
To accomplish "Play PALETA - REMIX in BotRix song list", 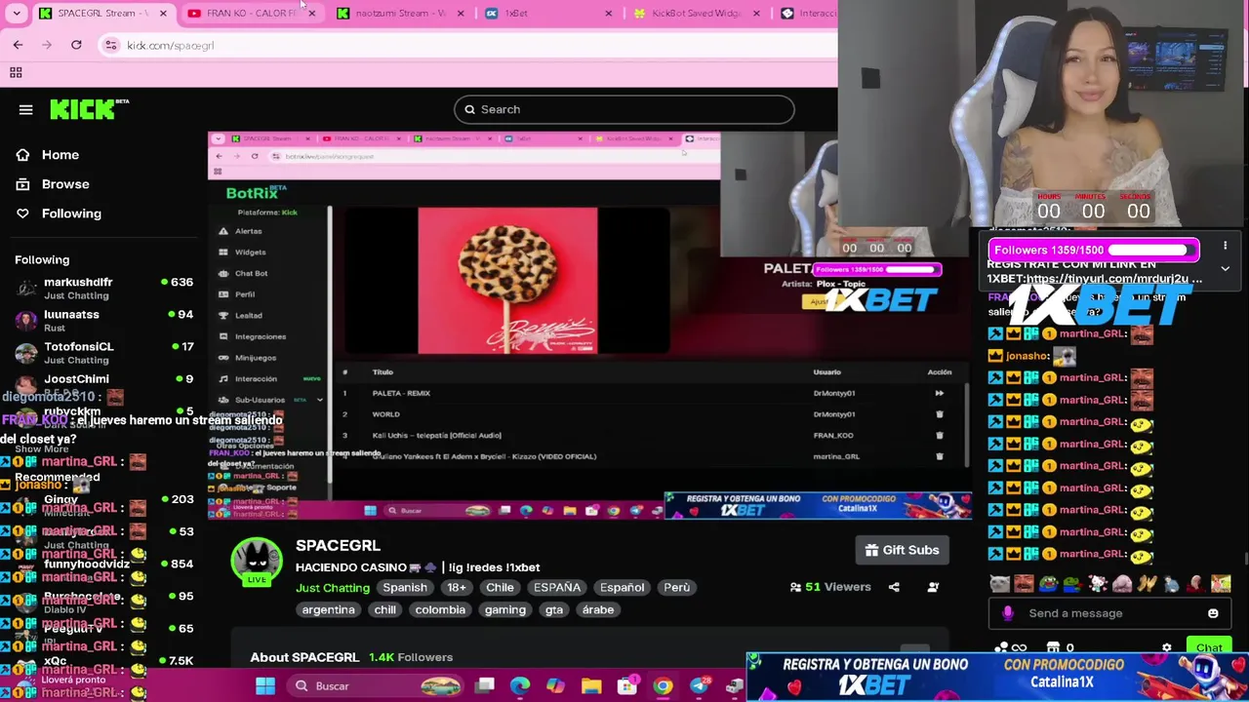I will pyautogui.click(x=939, y=393).
